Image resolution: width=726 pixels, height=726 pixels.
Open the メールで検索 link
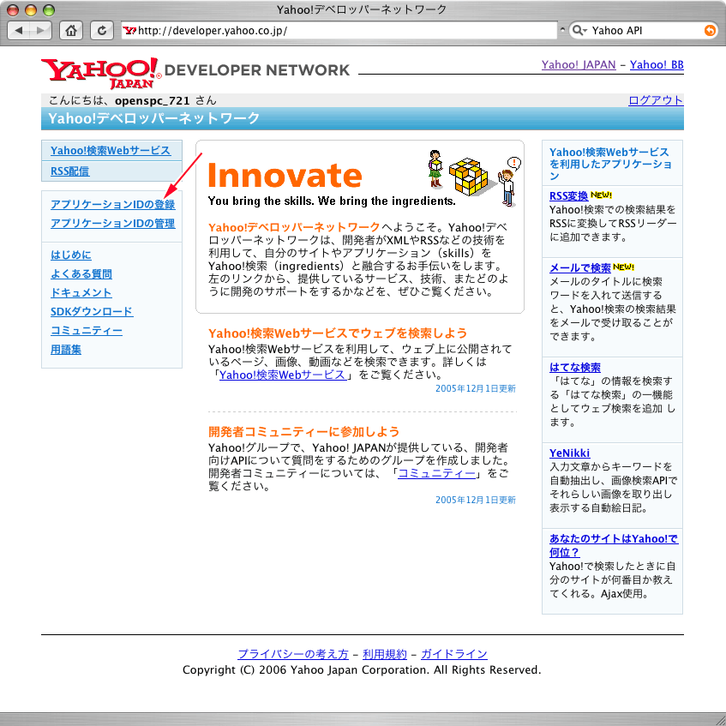click(580, 268)
